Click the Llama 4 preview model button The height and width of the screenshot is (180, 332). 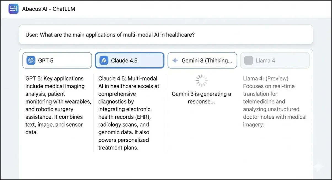(275, 60)
